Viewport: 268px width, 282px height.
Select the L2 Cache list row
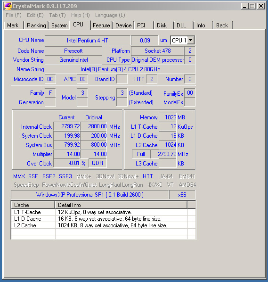click(x=103, y=225)
